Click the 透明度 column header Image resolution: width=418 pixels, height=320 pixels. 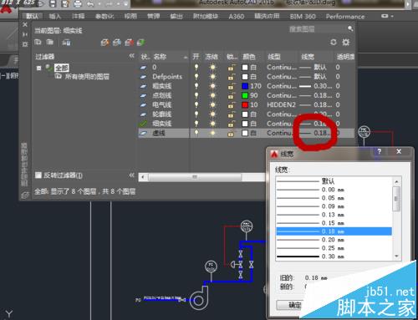pyautogui.click(x=345, y=57)
